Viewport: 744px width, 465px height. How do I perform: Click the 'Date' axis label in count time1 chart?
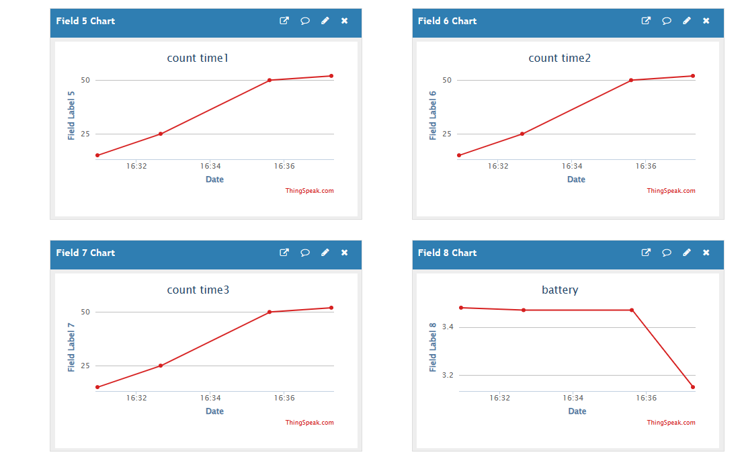tap(214, 179)
